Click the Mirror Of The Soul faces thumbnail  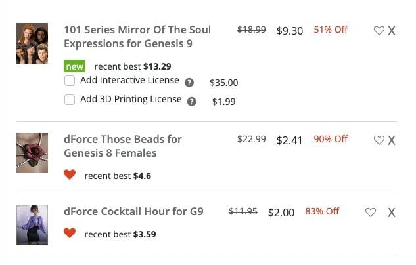32,43
